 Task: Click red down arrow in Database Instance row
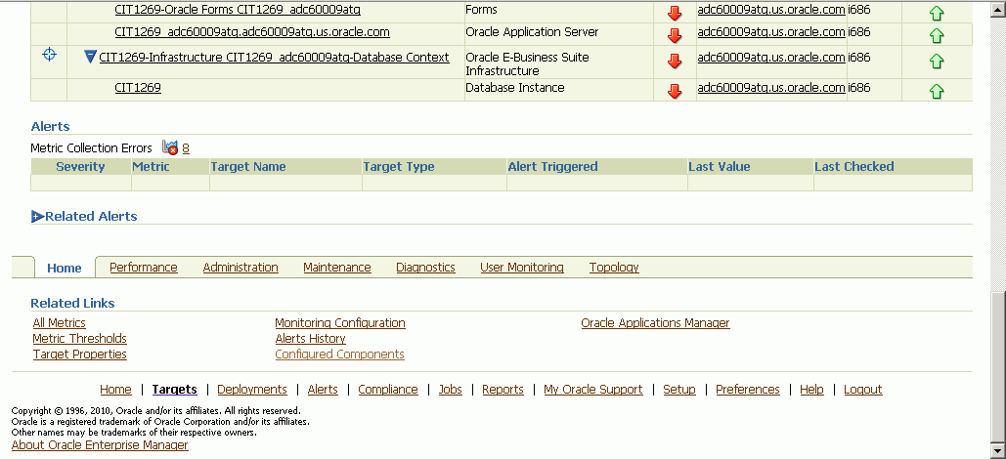(675, 91)
